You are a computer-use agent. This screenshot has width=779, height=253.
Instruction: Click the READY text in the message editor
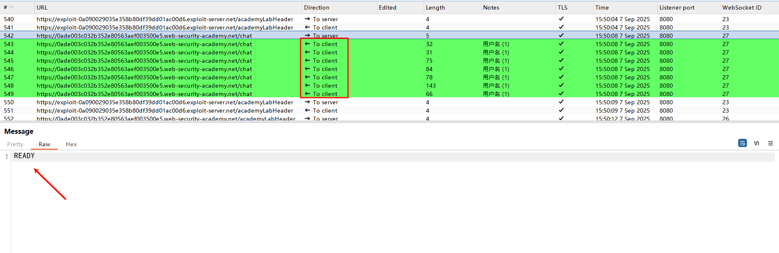(x=24, y=156)
